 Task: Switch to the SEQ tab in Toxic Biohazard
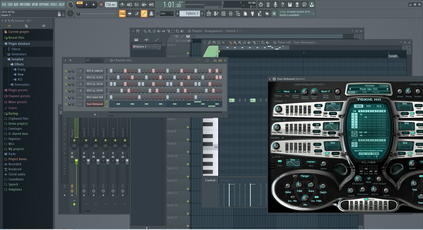pyautogui.click(x=379, y=106)
